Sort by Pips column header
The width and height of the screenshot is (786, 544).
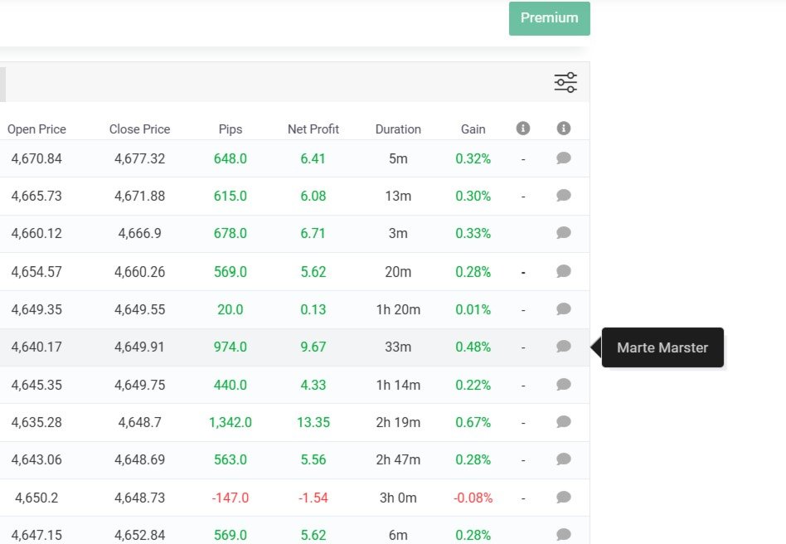click(x=230, y=129)
